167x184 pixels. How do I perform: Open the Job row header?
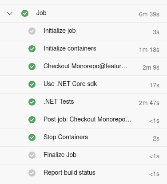83,13
